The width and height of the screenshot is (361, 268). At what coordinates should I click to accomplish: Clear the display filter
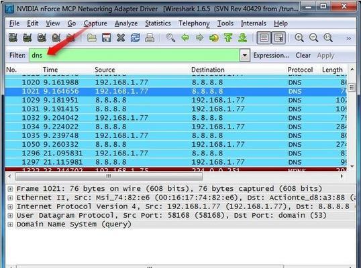(x=303, y=55)
